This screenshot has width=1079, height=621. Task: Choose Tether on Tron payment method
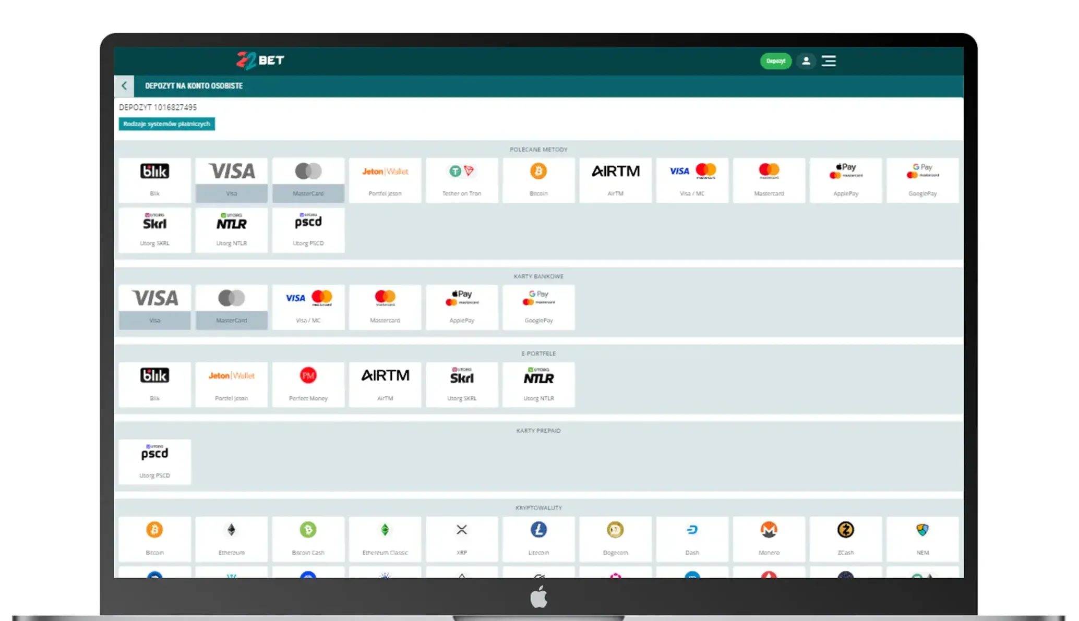[462, 180]
